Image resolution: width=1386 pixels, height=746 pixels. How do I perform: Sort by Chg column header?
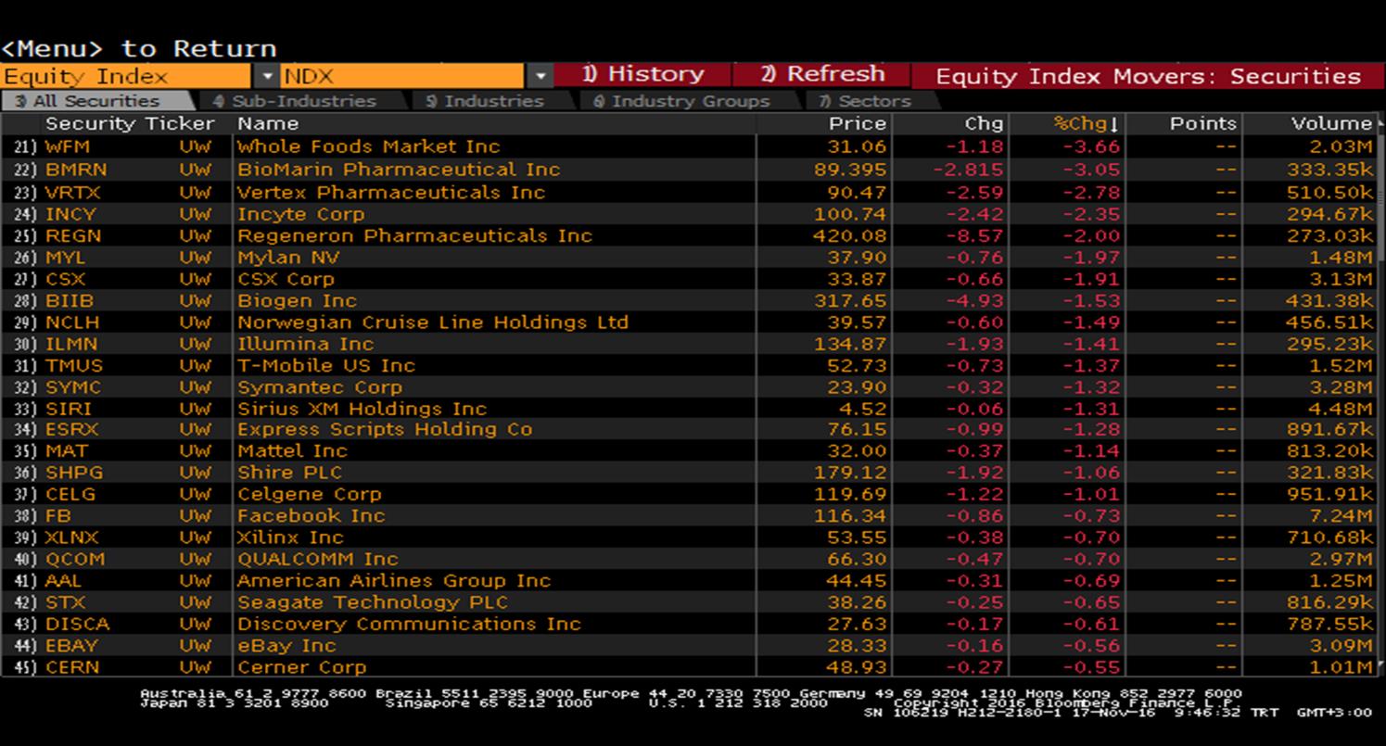[x=984, y=123]
